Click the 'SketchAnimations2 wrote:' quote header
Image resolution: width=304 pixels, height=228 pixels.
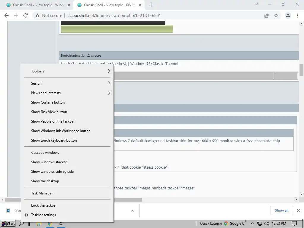[179, 56]
